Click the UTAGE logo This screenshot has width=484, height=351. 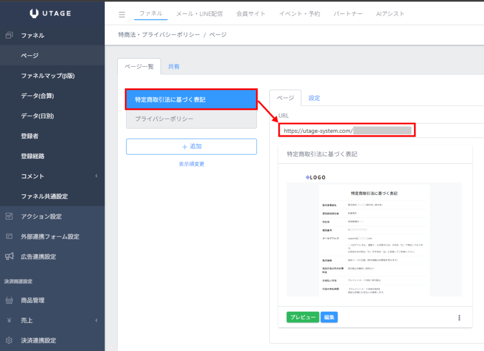point(50,13)
